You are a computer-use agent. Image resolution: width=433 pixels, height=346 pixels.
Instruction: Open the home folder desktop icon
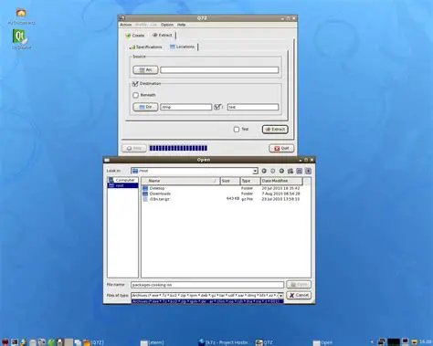point(21,13)
